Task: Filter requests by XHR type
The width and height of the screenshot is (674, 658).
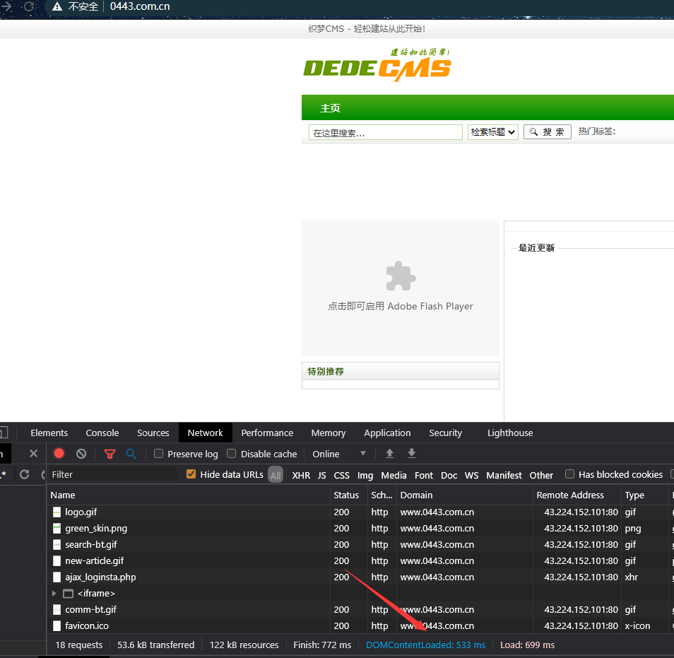Action: point(301,475)
